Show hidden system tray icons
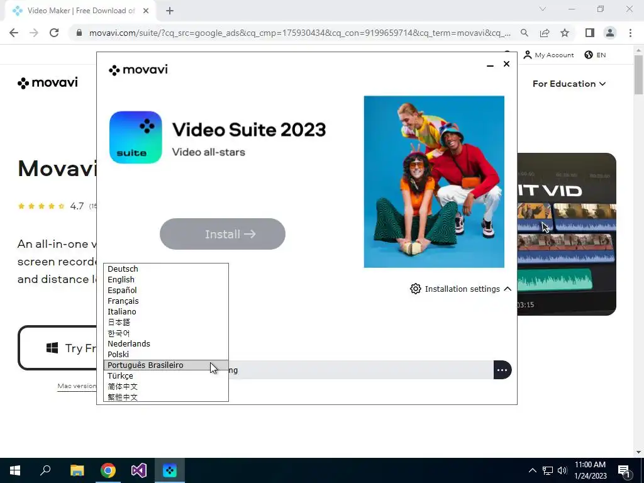 (532, 470)
